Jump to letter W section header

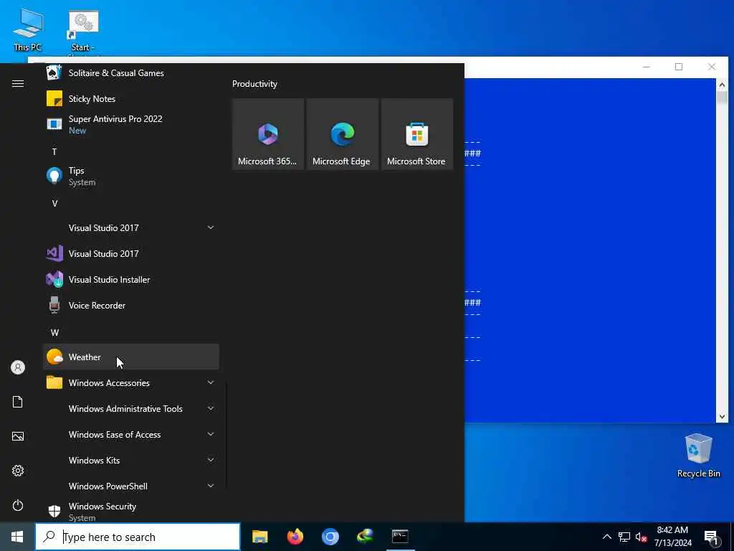coord(54,333)
